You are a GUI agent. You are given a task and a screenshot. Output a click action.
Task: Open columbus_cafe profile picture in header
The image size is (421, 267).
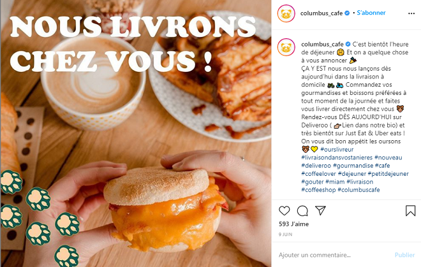point(286,13)
